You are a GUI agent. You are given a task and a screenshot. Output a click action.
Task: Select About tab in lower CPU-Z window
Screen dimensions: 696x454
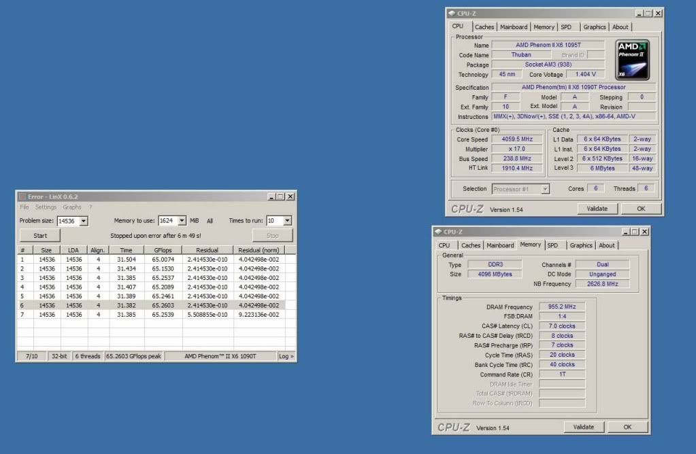pos(607,245)
